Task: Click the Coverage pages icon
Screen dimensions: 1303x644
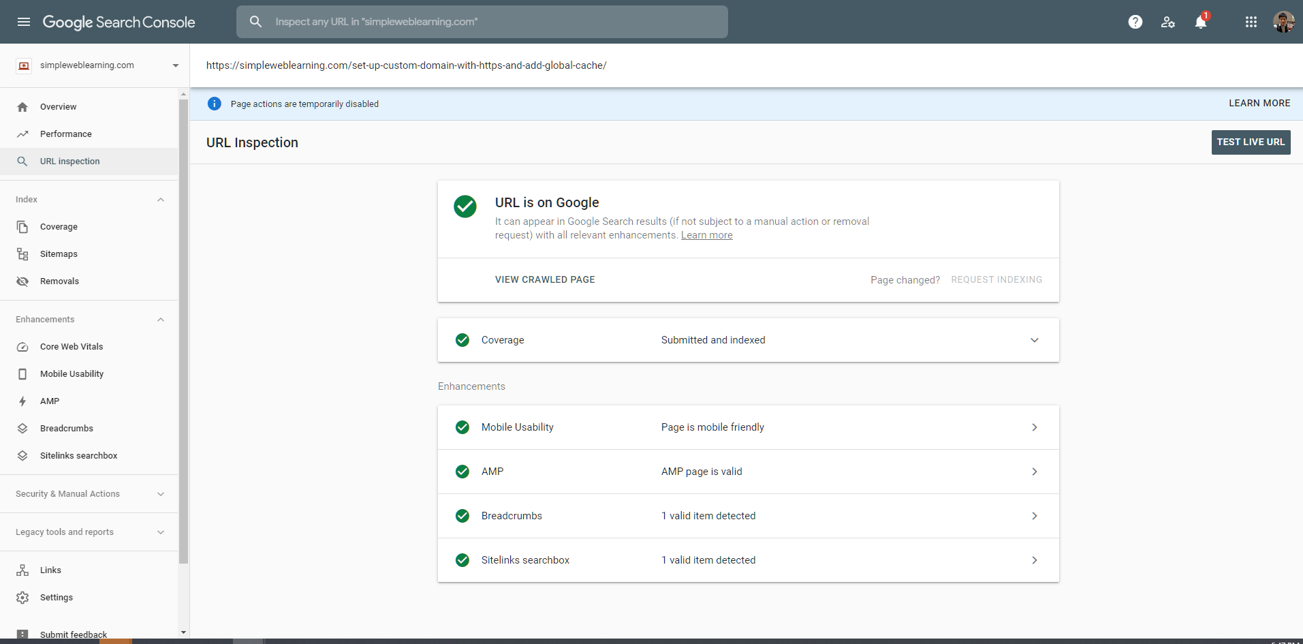Action: [22, 227]
